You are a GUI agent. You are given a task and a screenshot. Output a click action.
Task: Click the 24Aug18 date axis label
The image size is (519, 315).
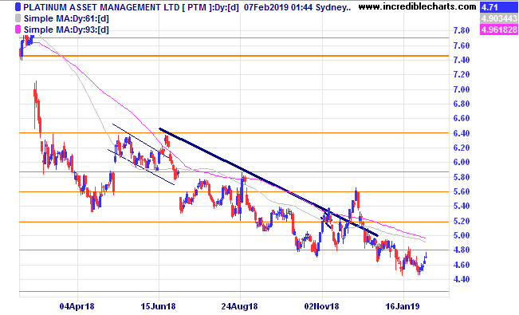pos(240,306)
